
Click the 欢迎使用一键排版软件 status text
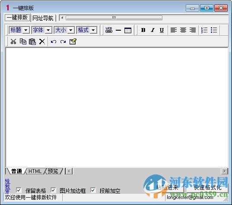pos(31,197)
